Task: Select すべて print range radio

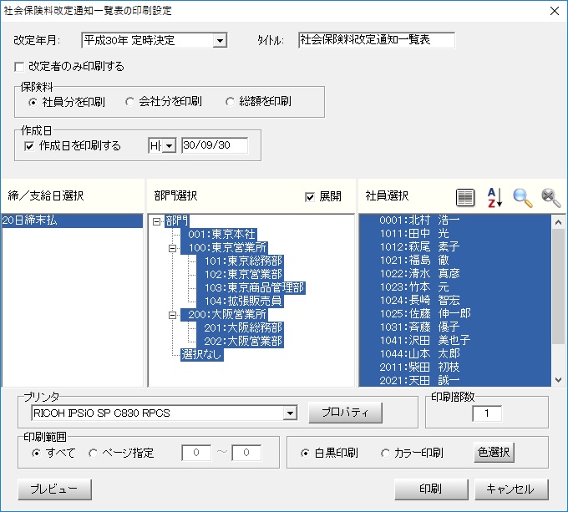Action: tap(36, 453)
